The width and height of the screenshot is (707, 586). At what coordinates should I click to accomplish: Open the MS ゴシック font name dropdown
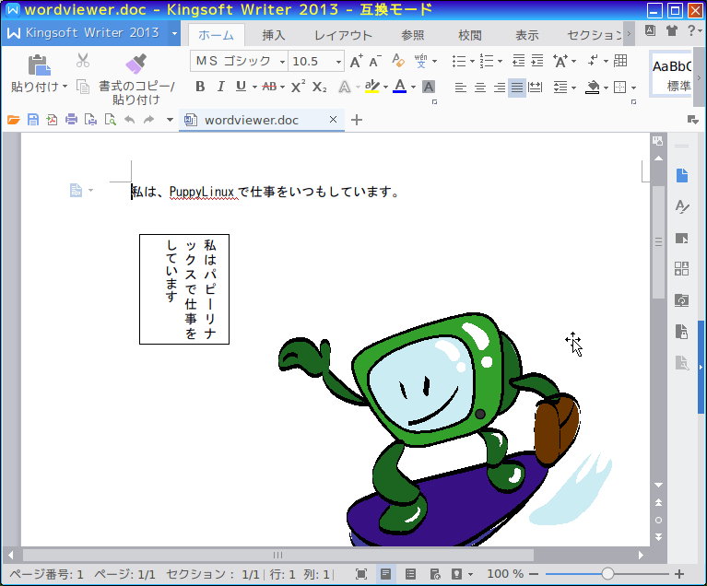point(282,62)
